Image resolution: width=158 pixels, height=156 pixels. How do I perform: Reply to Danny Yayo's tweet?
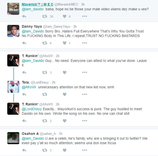pyautogui.click(x=24, y=43)
